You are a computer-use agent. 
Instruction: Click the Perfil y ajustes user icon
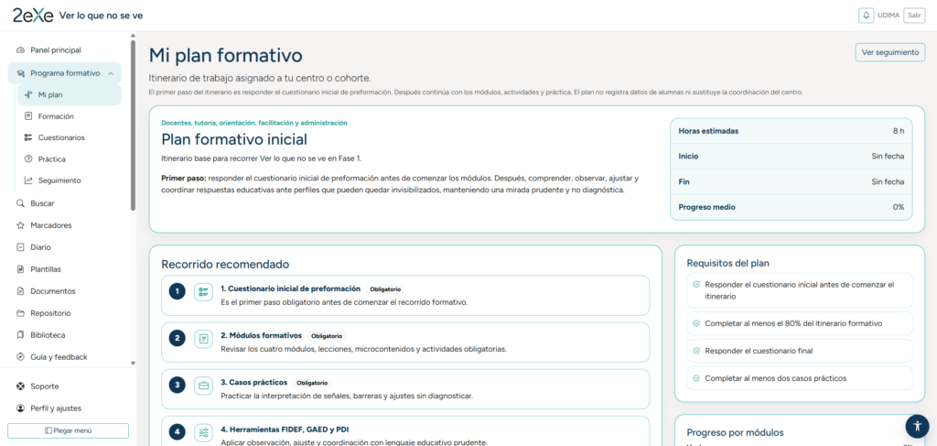20,408
